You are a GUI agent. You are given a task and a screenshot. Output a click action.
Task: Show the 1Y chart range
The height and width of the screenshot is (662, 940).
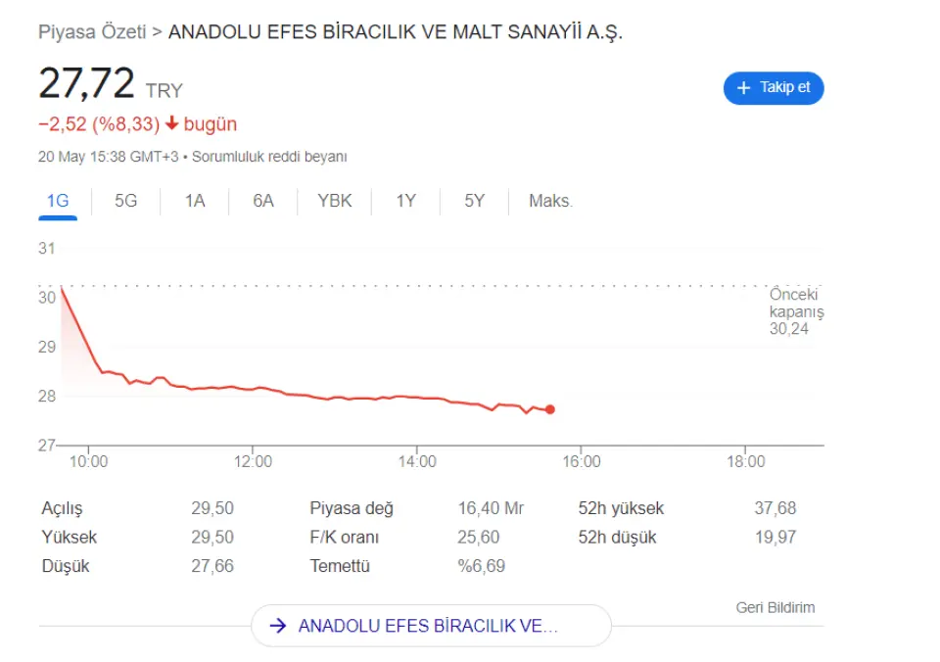pos(405,201)
